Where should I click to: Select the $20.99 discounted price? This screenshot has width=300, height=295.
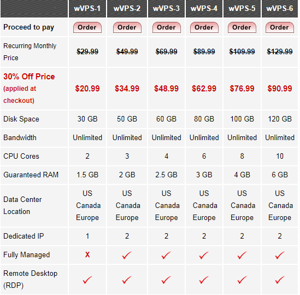87,89
